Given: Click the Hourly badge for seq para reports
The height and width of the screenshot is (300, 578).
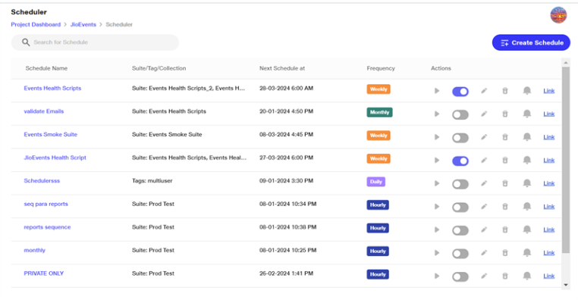Looking at the screenshot, I should pyautogui.click(x=378, y=205).
